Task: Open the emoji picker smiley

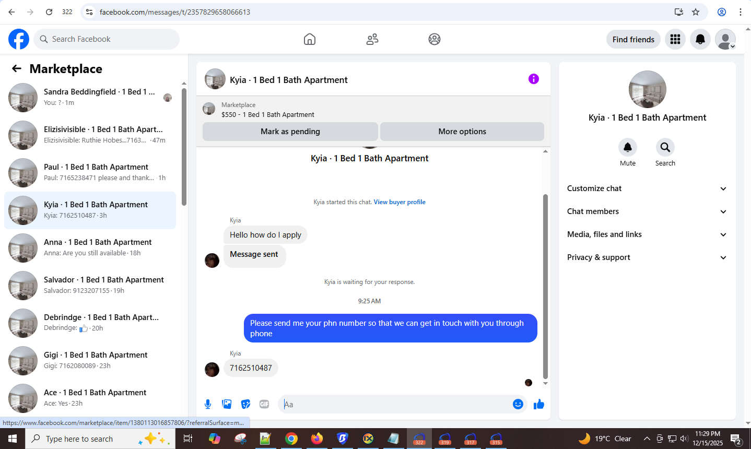Action: [x=518, y=404]
